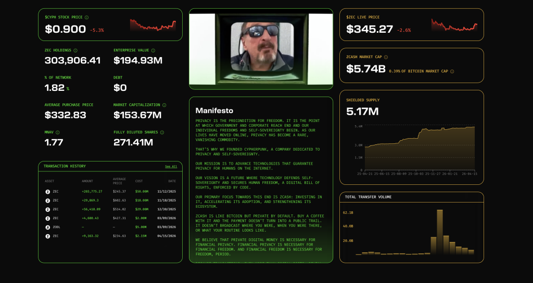Click the +56,418.09 amount cell

pyautogui.click(x=91, y=209)
